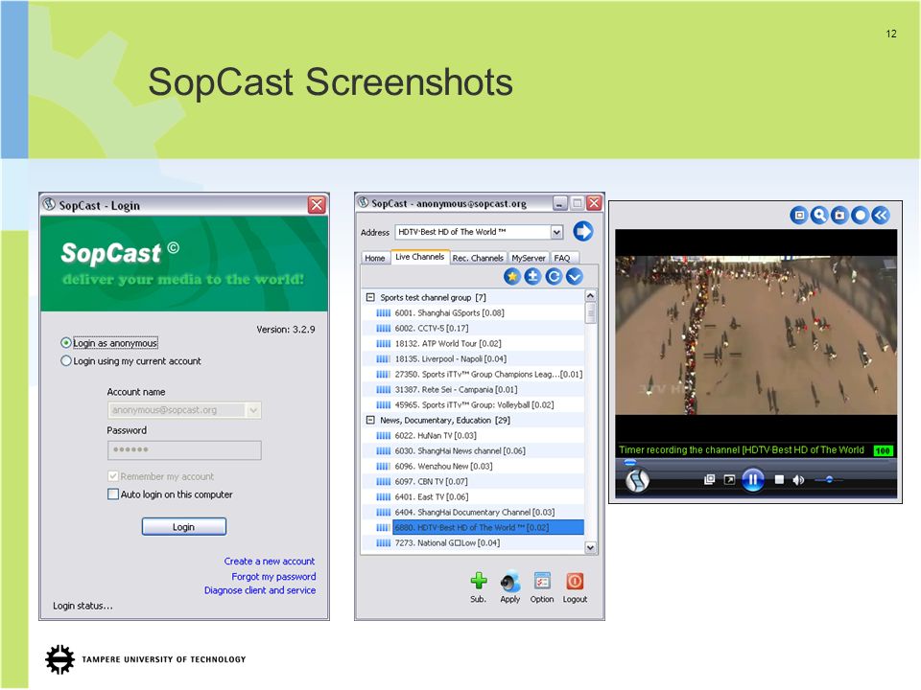Screen dimensions: 921x690
Task: Click the double left arrow icon in player toolbar
Action: tap(881, 216)
